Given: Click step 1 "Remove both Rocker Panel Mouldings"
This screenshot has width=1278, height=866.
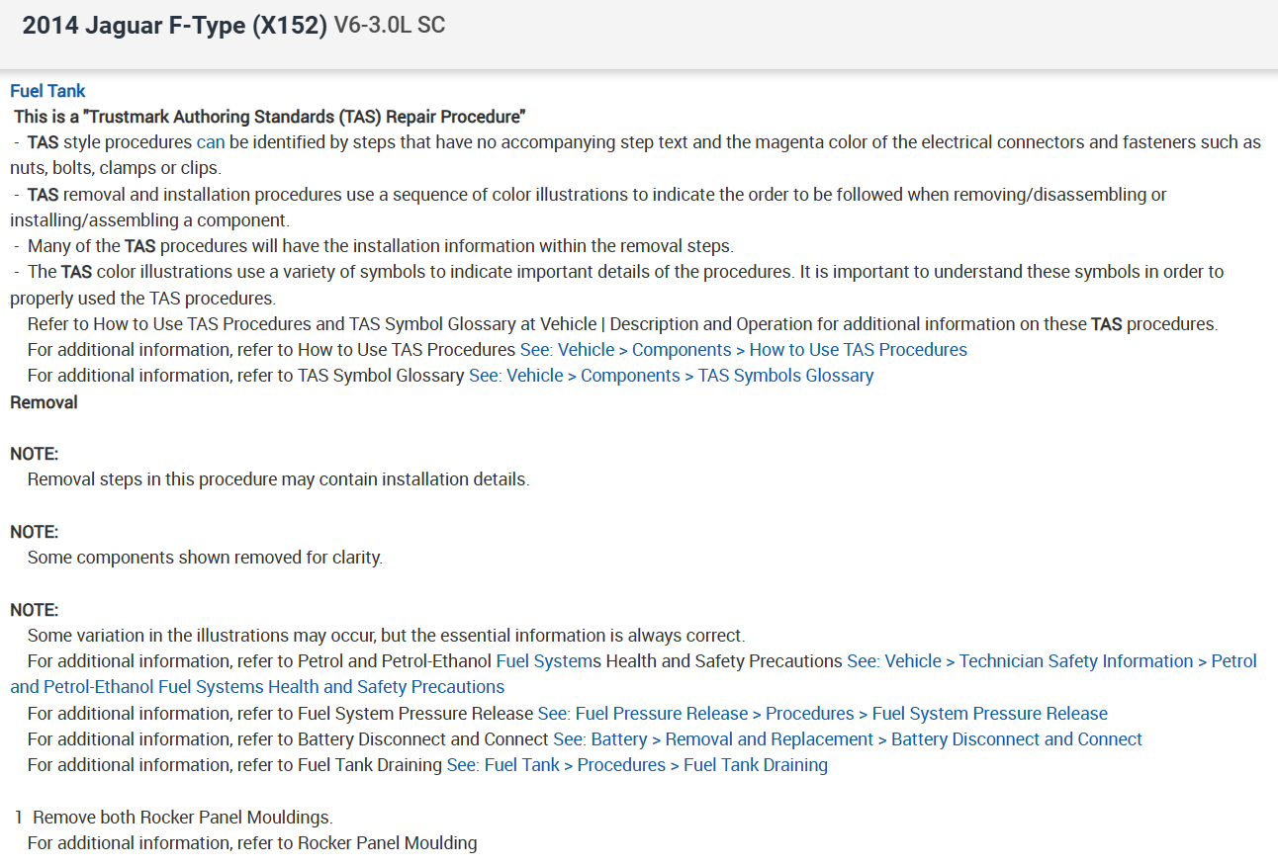Looking at the screenshot, I should click(x=183, y=818).
